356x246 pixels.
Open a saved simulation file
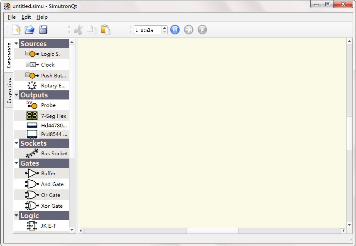tap(30, 30)
